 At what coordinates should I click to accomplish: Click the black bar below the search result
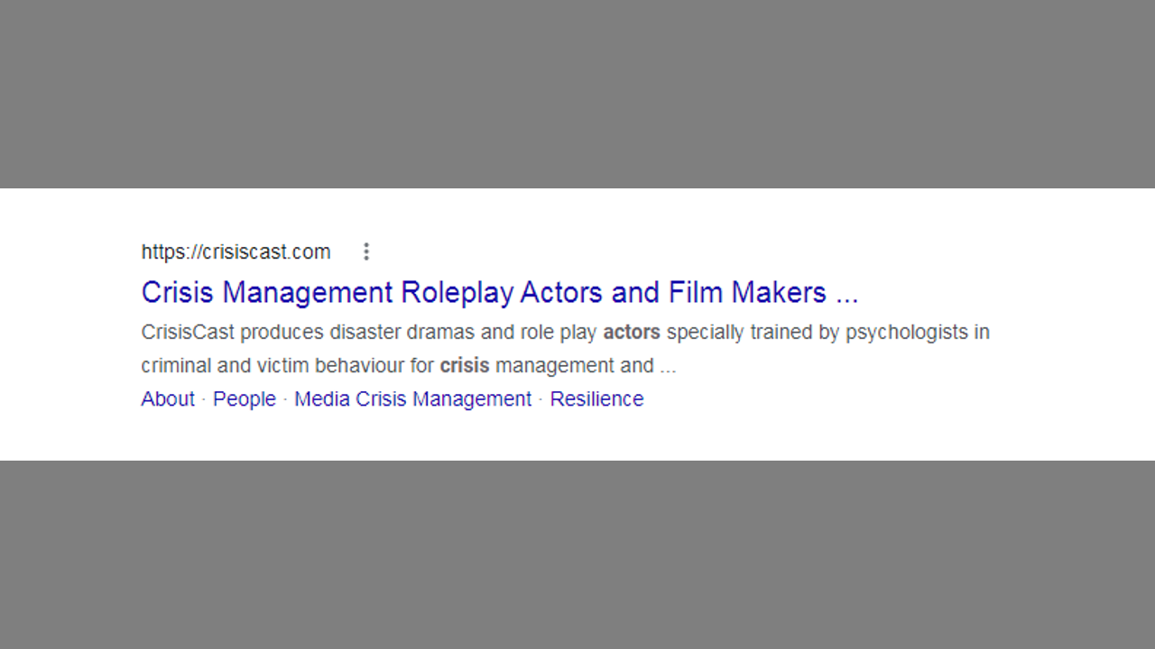577,554
